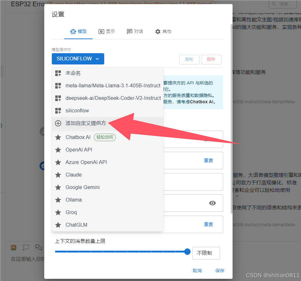
Task: Click the plus icon for 添加自定义提供方
Action: 58,123
